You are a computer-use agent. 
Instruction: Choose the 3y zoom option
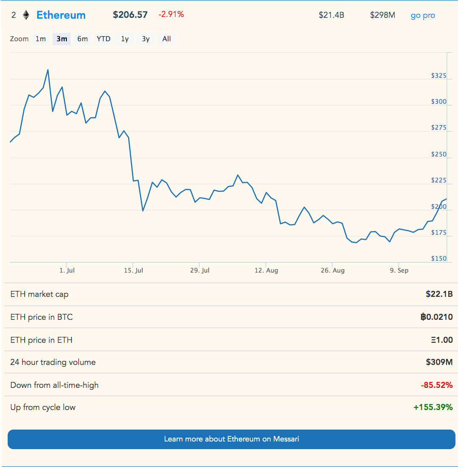tap(146, 39)
